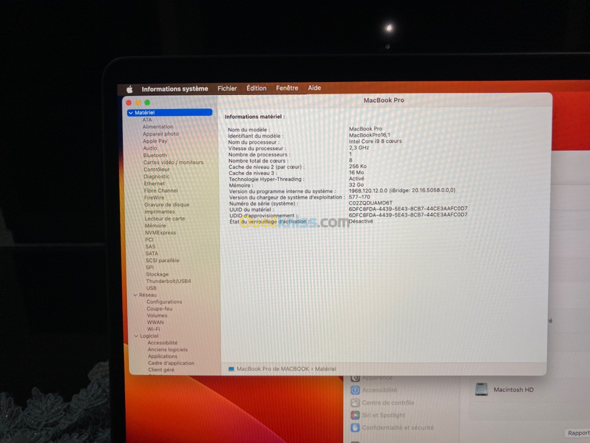Select Thunderbolt/USB4 in the sidebar
Screen dimensions: 590x443
pyautogui.click(x=169, y=281)
